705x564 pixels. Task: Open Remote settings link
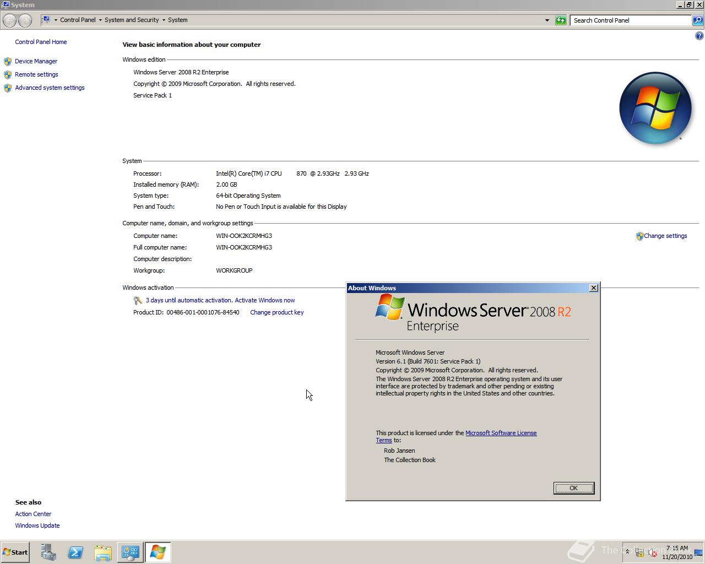coord(36,74)
